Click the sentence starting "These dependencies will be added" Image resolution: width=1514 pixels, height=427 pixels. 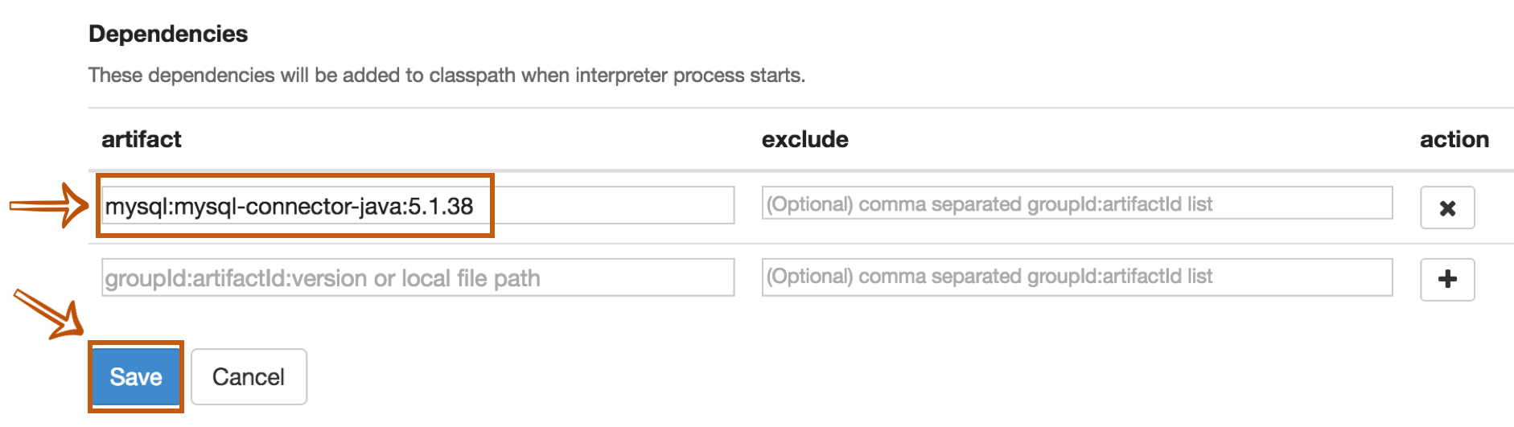(x=446, y=75)
